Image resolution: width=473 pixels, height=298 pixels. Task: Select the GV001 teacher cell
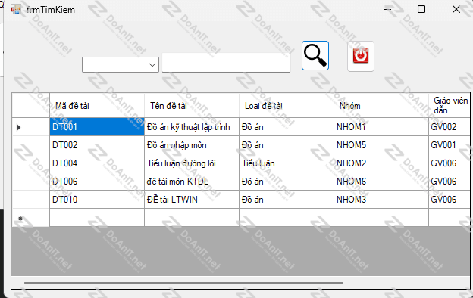[450, 145]
